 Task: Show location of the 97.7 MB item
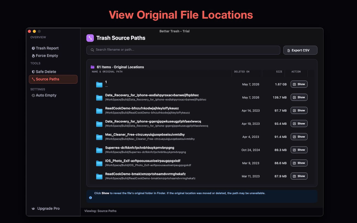point(299,111)
